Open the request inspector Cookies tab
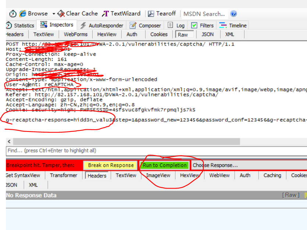 coord(159,35)
